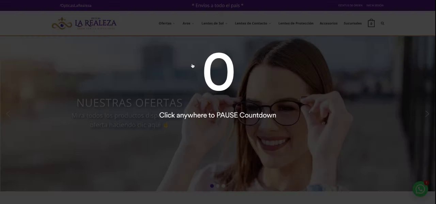This screenshot has height=204, width=436.
Task: Click the search magnifier icon
Action: pyautogui.click(x=383, y=23)
